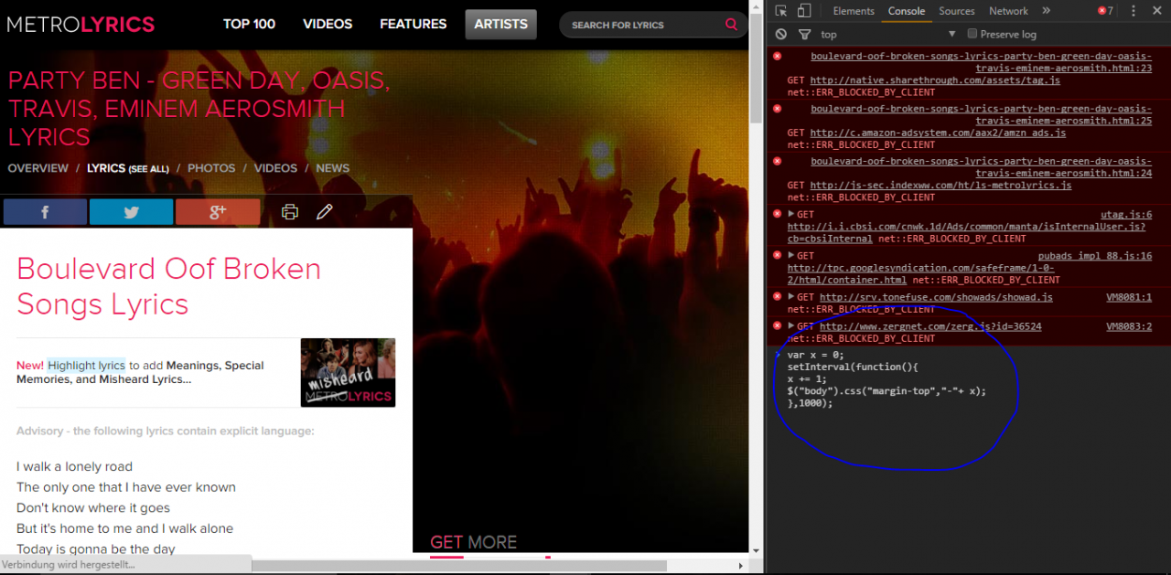Select the LYRICS sub-navigation link

pyautogui.click(x=128, y=168)
